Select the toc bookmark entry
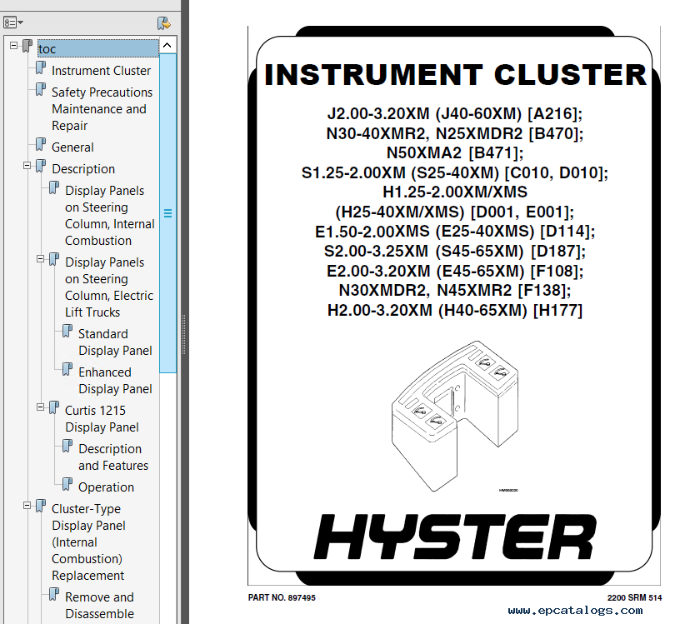Viewport: 685px width, 624px height. click(97, 48)
